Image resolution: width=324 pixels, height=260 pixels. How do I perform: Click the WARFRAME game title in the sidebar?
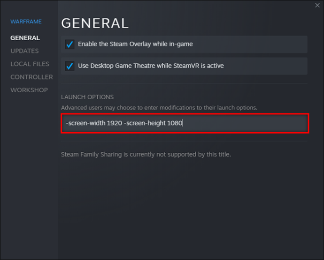[26, 22]
